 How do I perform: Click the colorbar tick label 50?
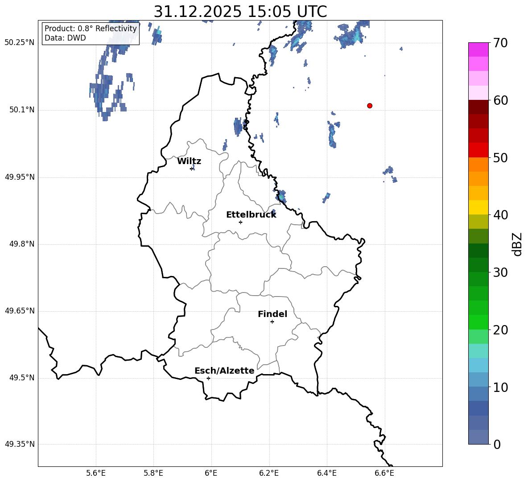coord(500,158)
